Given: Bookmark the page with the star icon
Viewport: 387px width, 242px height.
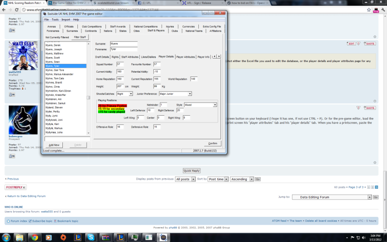Looking at the screenshot, I should [x=369, y=10].
